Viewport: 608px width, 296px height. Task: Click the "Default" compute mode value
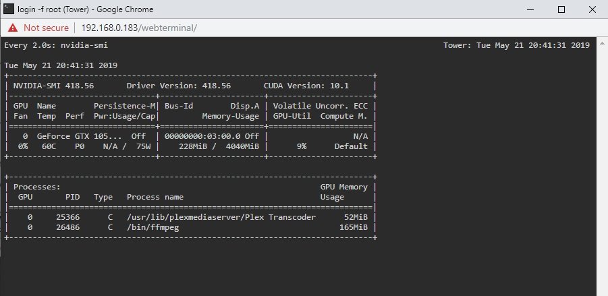coord(352,146)
